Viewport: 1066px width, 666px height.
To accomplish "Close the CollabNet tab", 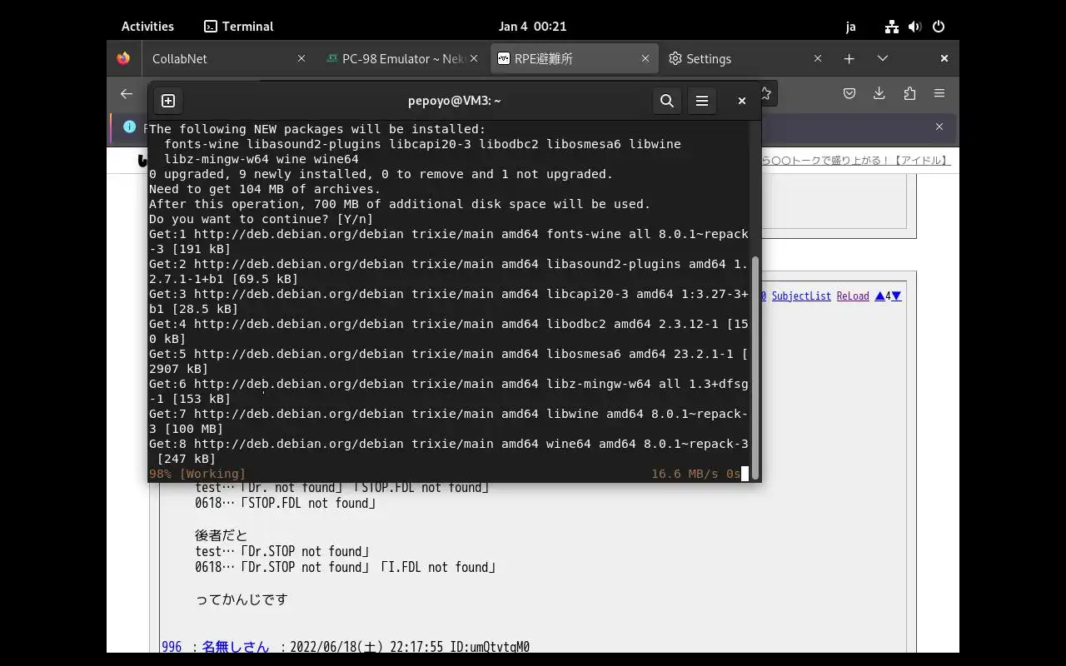I will coord(301,59).
